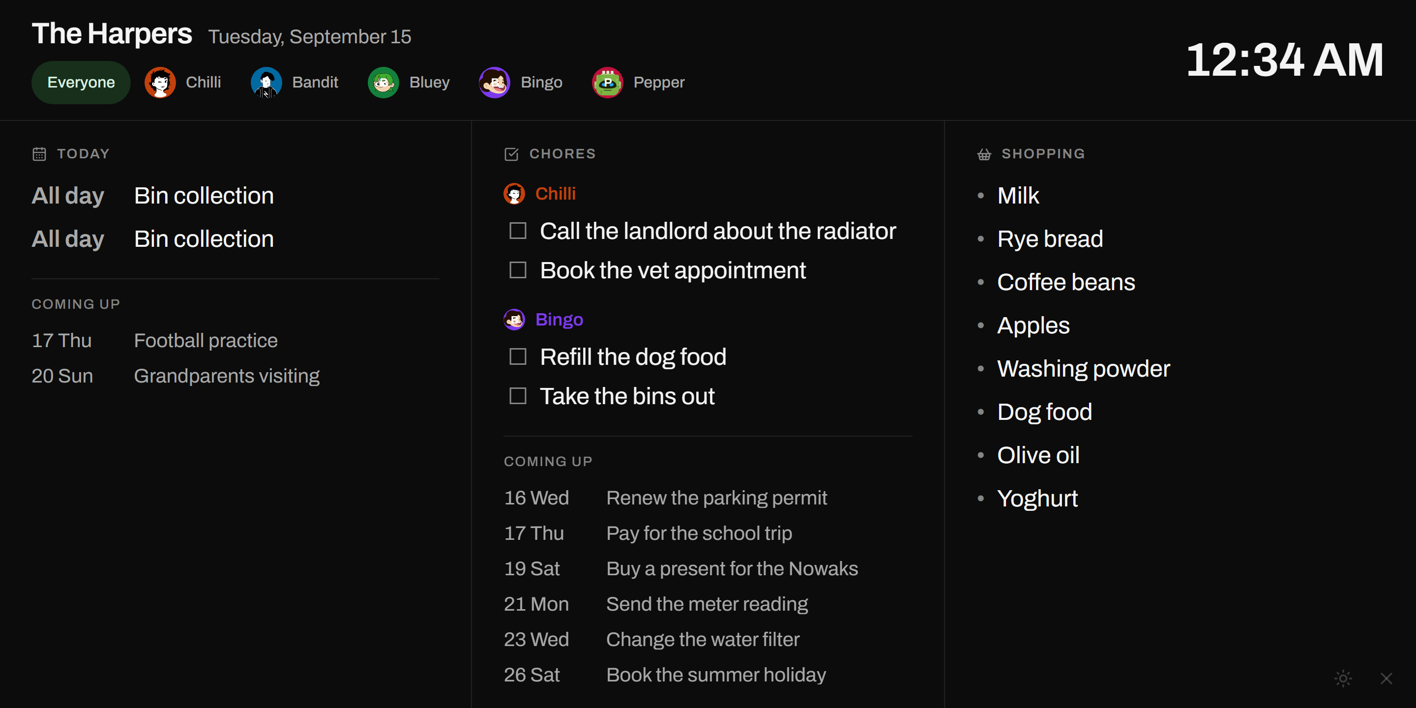Click the calendar icon beside TODAY

coord(39,154)
